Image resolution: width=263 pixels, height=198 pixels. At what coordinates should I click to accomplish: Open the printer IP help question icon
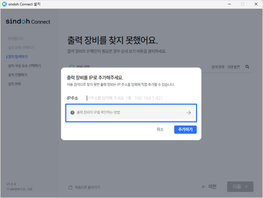coord(72,113)
